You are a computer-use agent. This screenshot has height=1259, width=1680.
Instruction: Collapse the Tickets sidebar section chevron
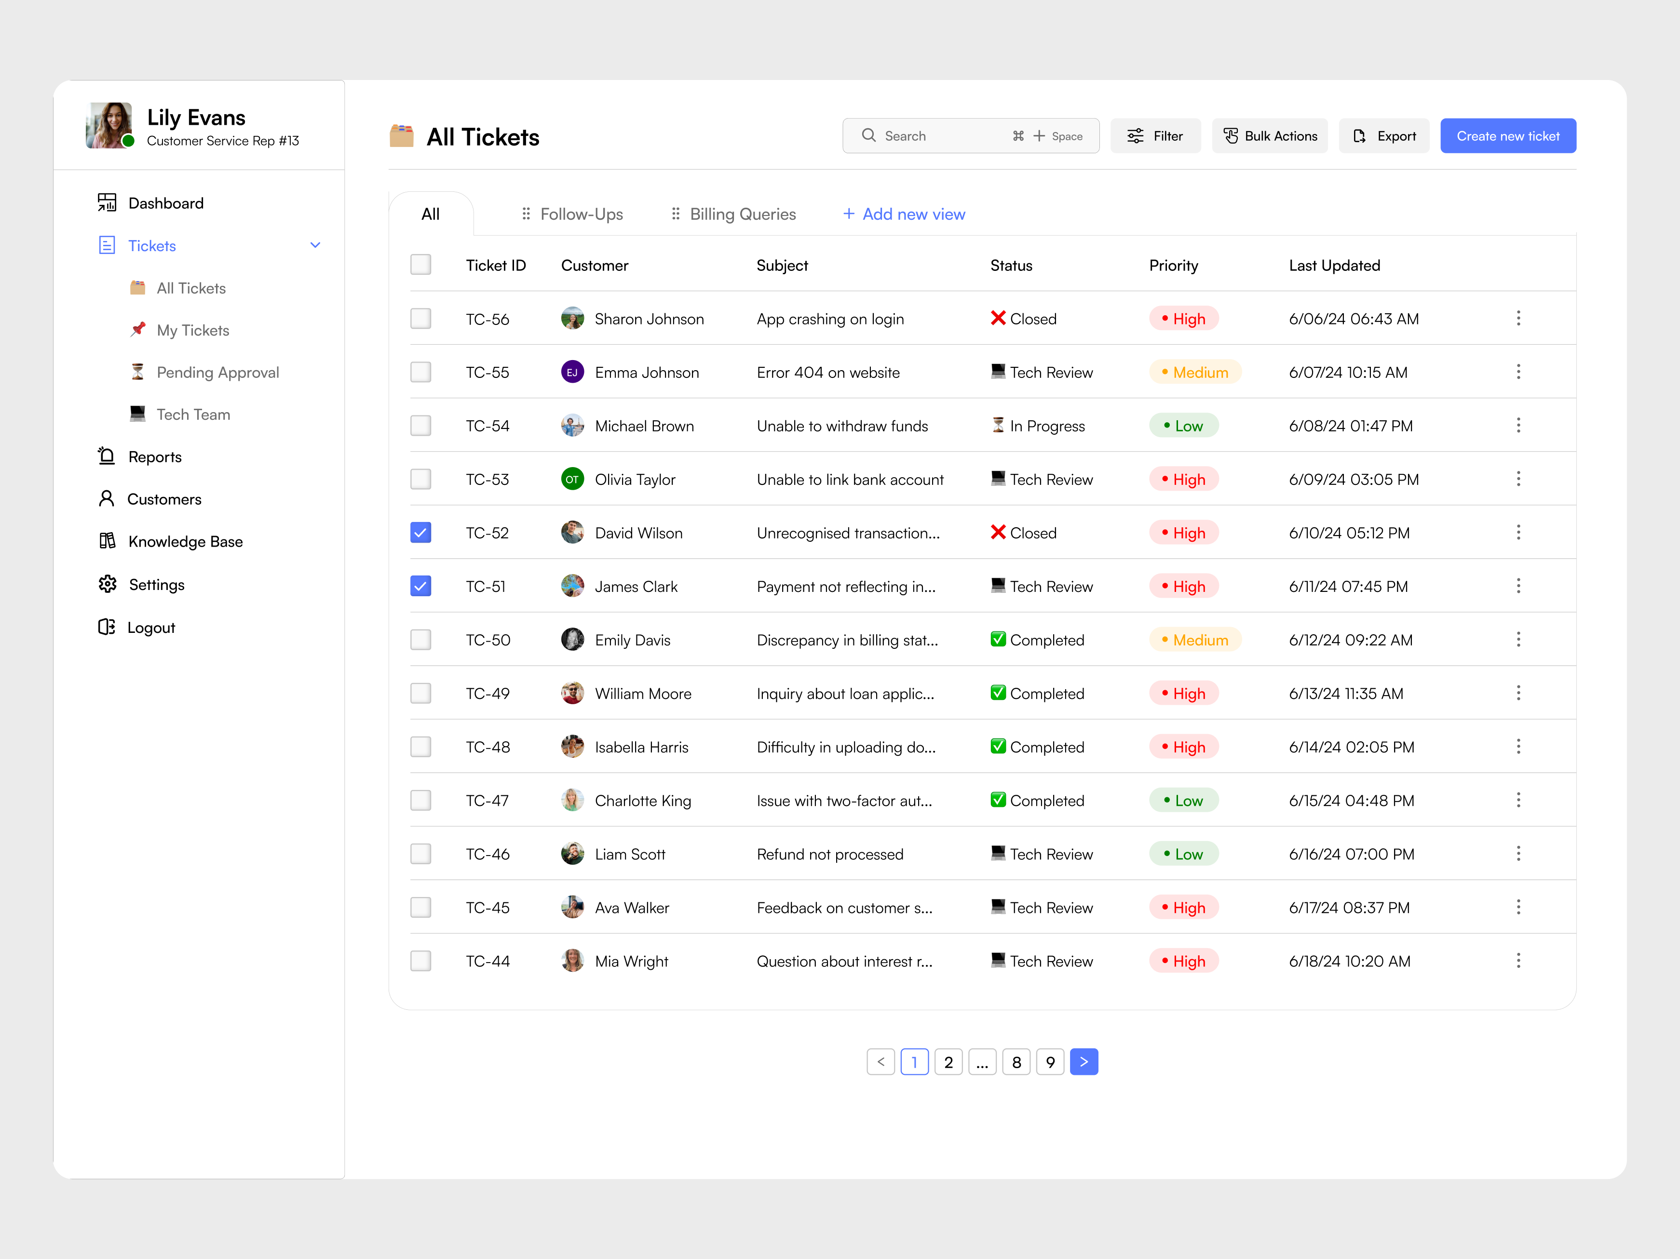point(315,245)
